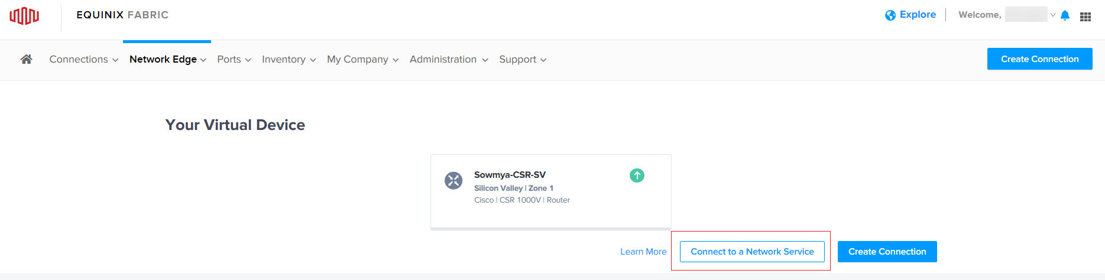Open the notifications bell

click(x=1065, y=15)
